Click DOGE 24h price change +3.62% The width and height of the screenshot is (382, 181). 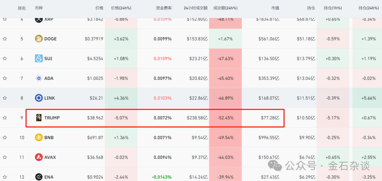121,39
